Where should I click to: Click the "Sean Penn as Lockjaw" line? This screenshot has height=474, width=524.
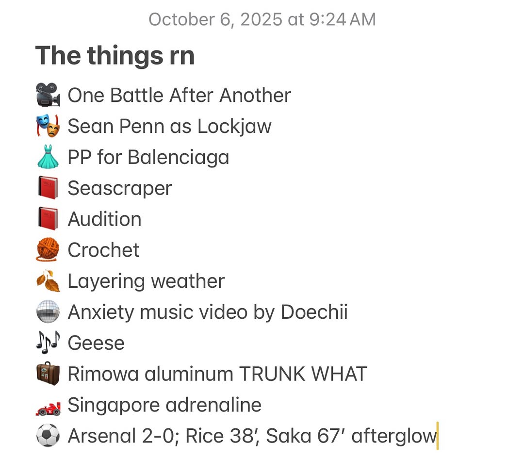point(169,126)
